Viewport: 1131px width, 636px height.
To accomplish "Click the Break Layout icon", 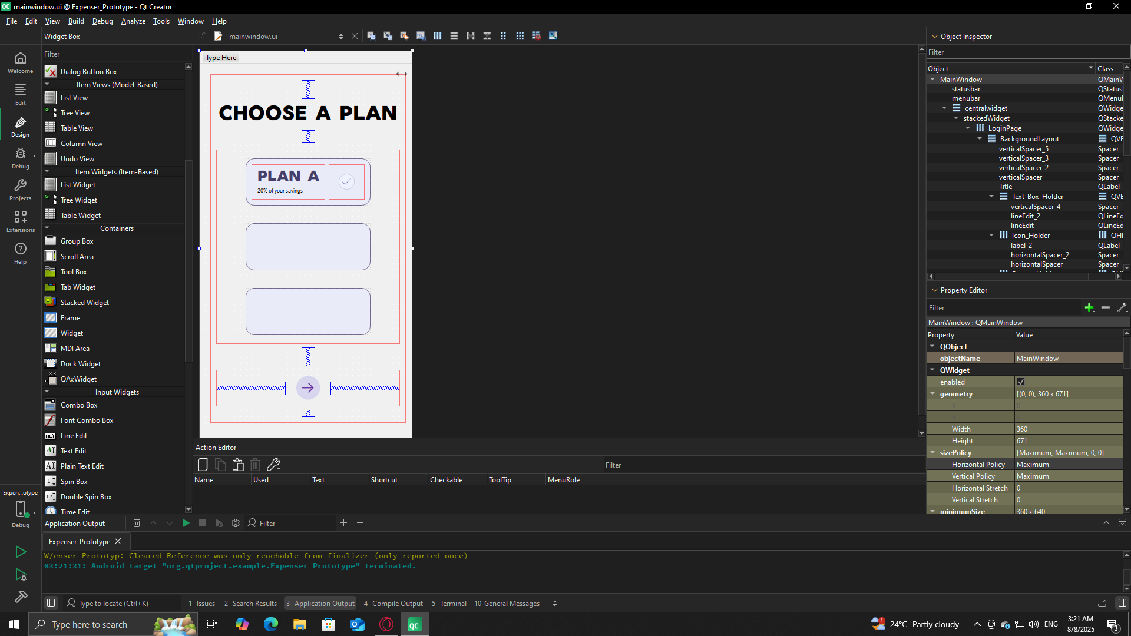I will point(536,36).
